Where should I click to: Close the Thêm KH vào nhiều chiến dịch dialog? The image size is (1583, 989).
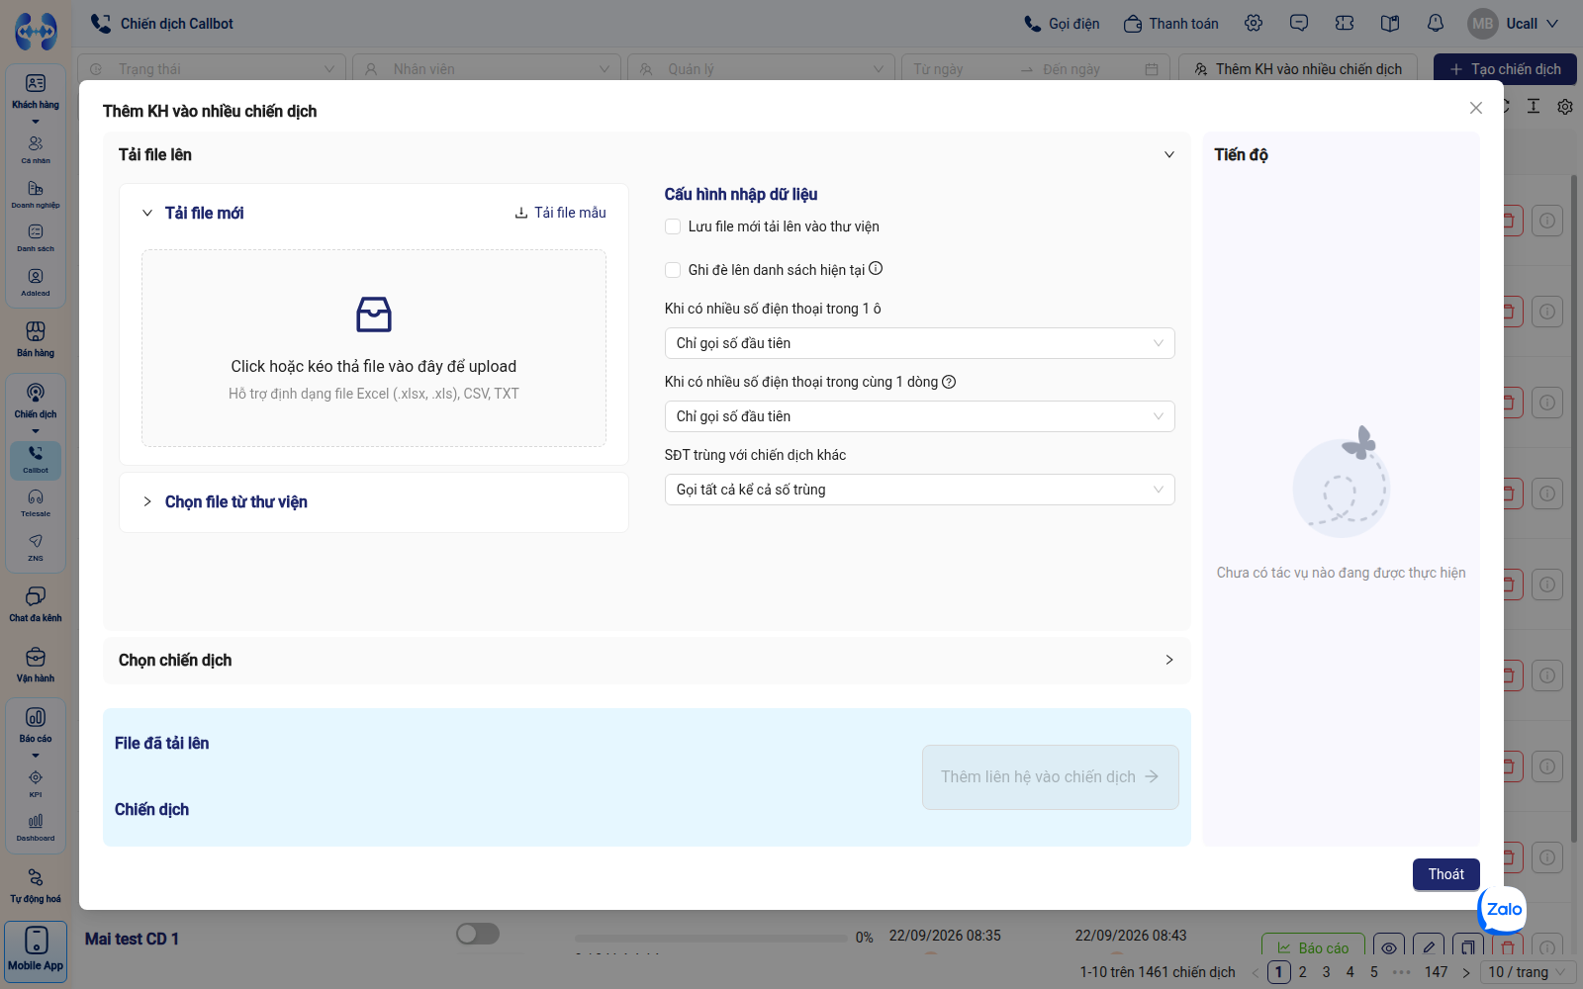point(1476,108)
